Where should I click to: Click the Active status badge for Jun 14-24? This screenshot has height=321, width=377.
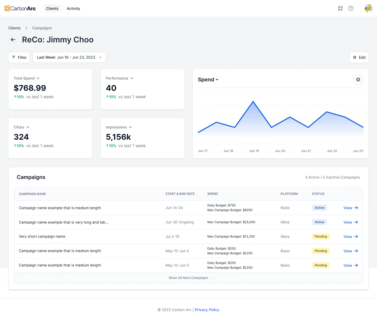coord(319,208)
